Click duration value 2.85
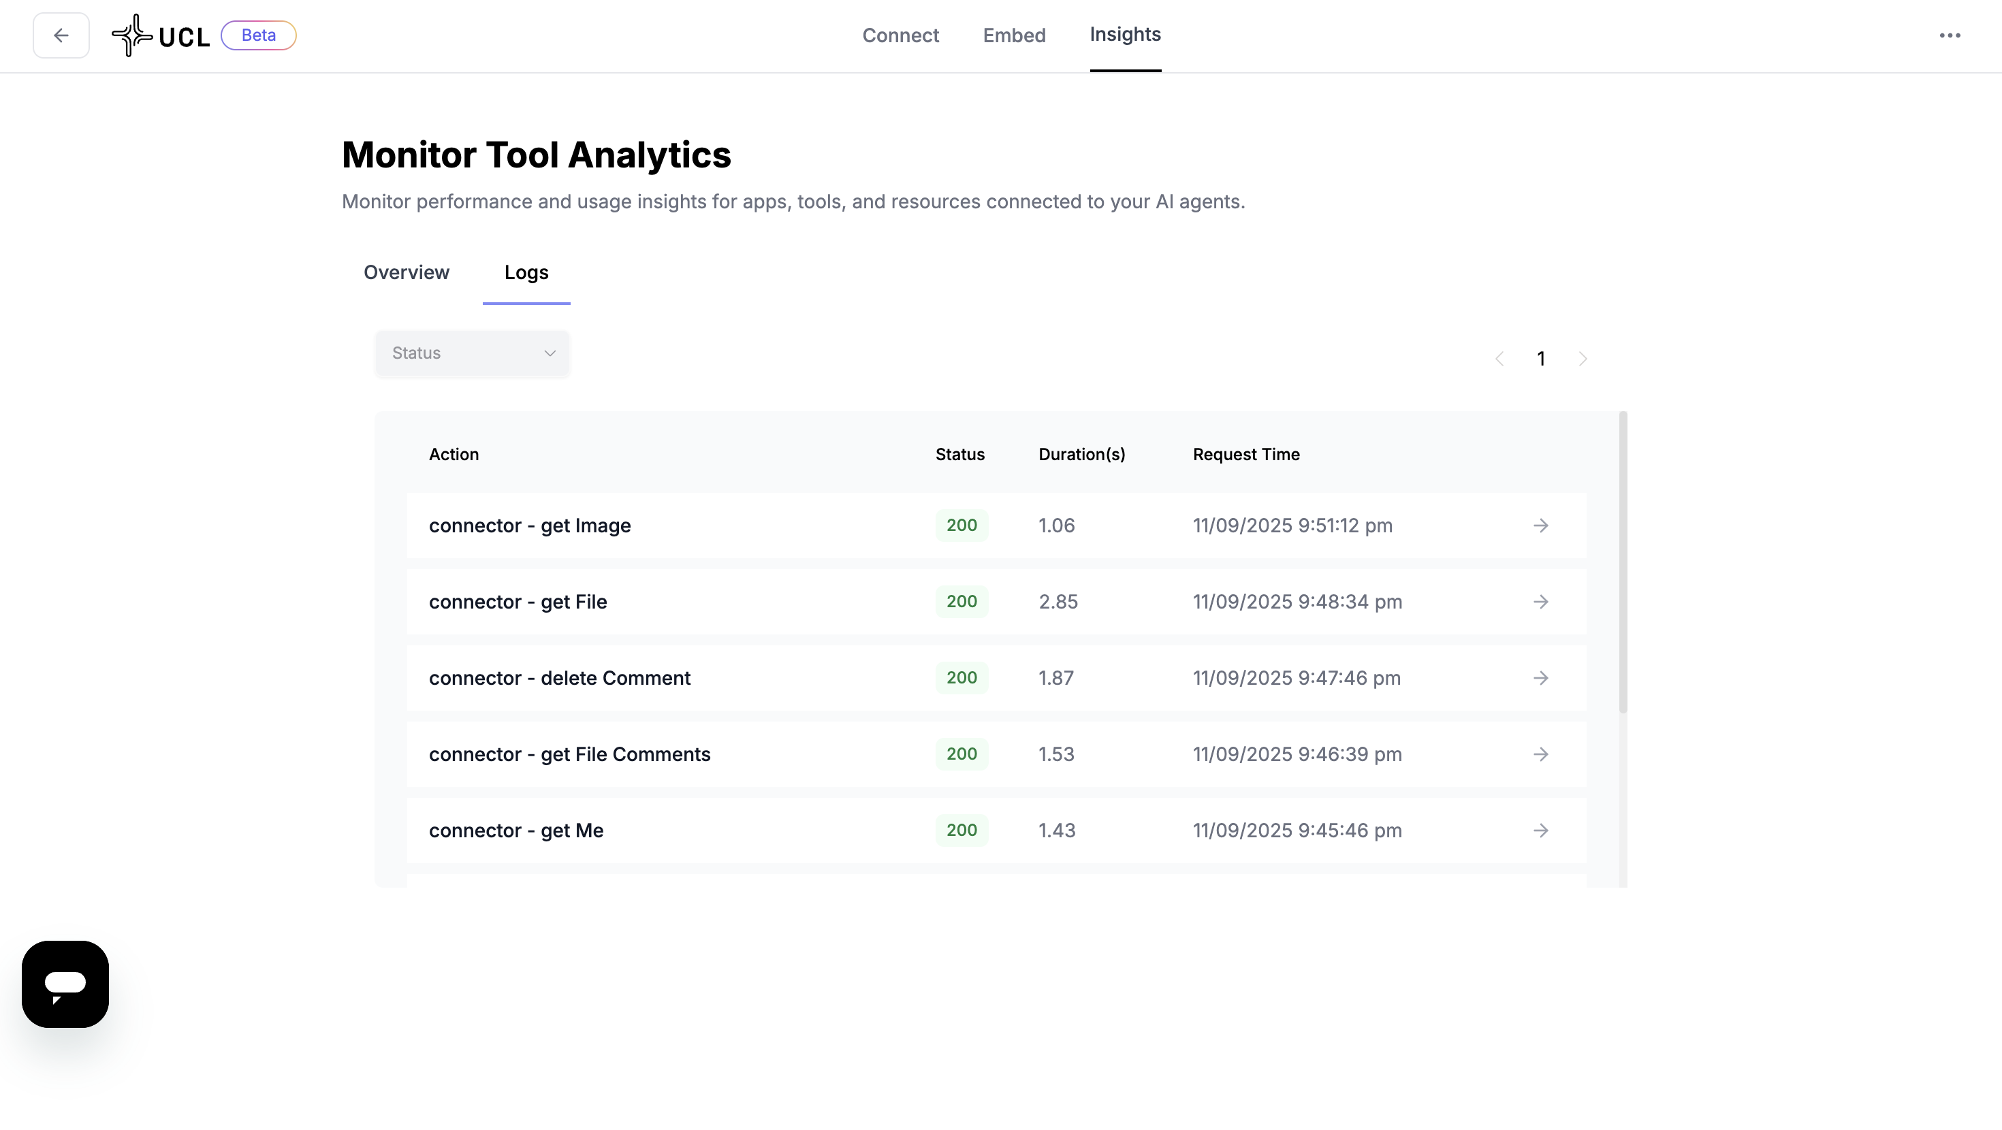This screenshot has height=1130, width=2002. tap(1058, 602)
